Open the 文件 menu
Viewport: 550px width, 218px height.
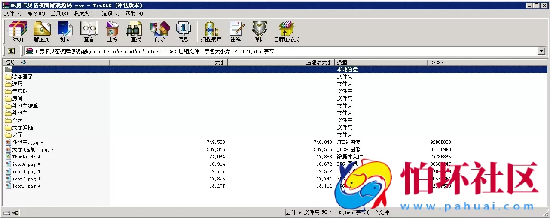click(x=13, y=14)
